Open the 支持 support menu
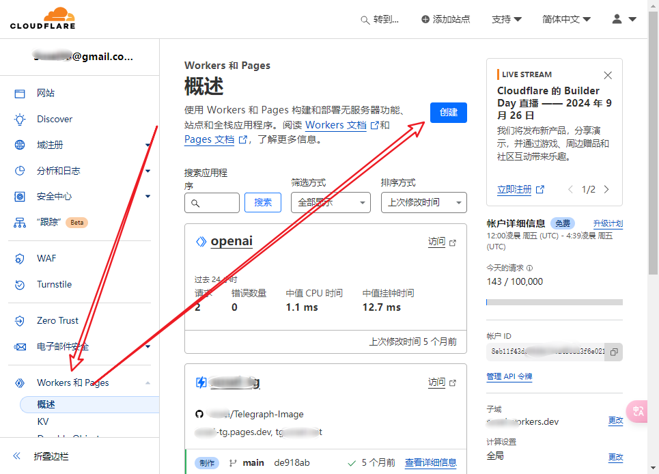659x474 pixels. pyautogui.click(x=506, y=19)
